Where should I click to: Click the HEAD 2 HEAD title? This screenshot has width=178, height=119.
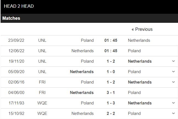pos(19,6)
